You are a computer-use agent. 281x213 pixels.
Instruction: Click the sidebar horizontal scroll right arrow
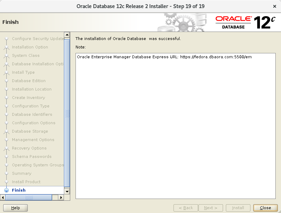61,198
